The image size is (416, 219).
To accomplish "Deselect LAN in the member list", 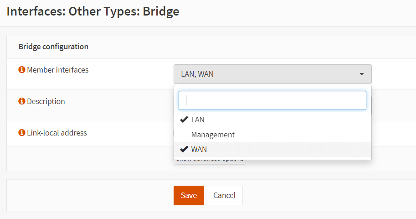I will (x=198, y=120).
